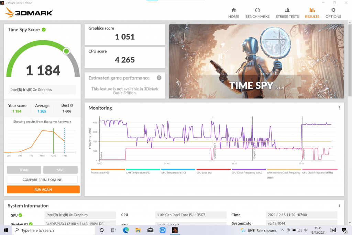Open the blue chat app on taskbar
This screenshot has width=352, height=235.
pos(163,230)
